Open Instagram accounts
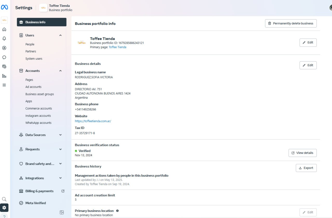This screenshot has height=218, width=332. 38,116
